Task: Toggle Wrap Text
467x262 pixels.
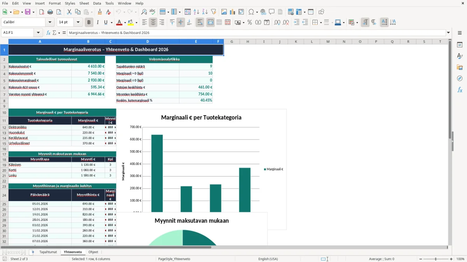Action: click(x=200, y=23)
